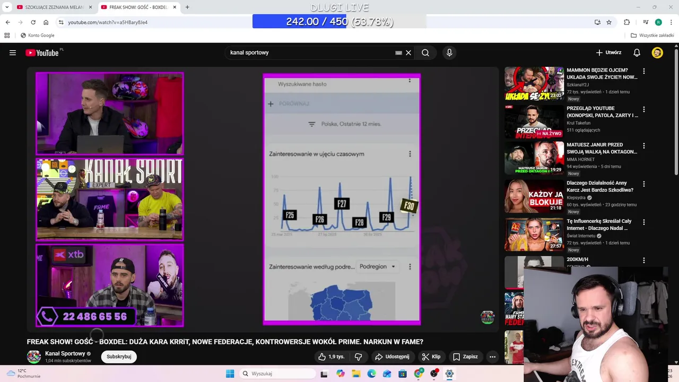This screenshot has width=679, height=382.
Task: Open the Kanał Sportowy channel name link
Action: pyautogui.click(x=65, y=353)
